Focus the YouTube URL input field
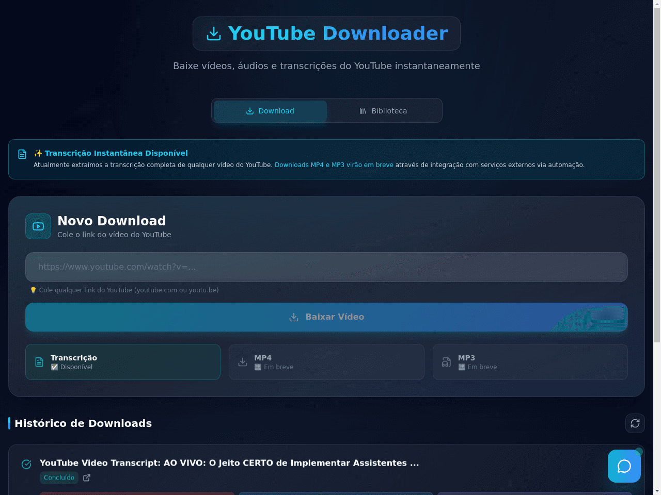The width and height of the screenshot is (661, 495). tap(326, 267)
